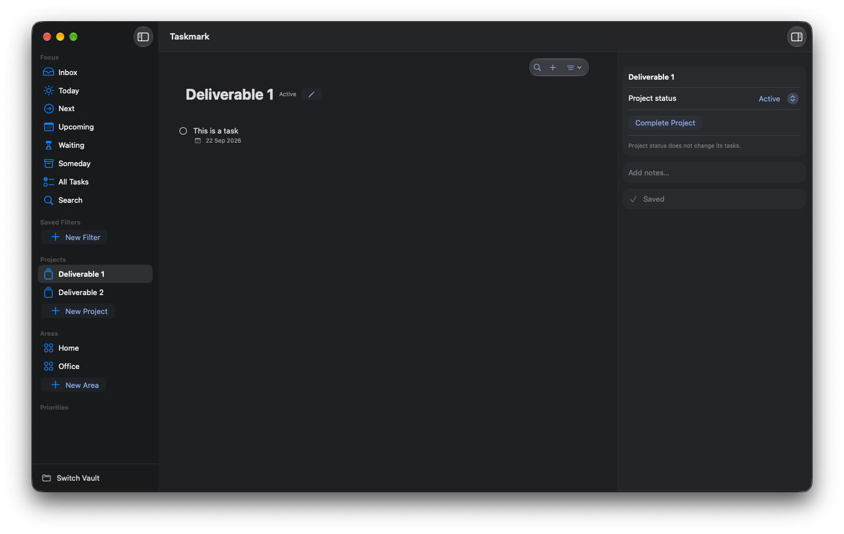Create a New Project
The height and width of the screenshot is (534, 844).
tap(78, 311)
